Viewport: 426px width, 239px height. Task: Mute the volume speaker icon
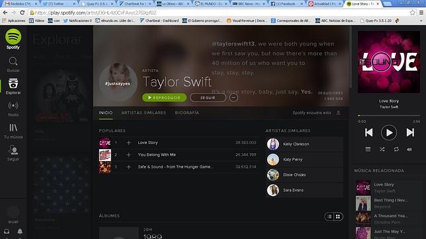[x=409, y=149]
